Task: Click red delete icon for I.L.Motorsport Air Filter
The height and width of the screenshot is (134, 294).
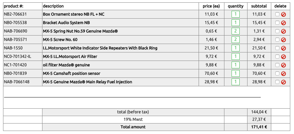Action: click(283, 57)
